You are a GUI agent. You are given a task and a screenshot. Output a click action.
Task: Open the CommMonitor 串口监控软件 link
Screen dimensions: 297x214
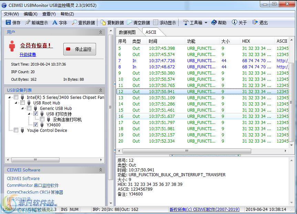(32, 185)
